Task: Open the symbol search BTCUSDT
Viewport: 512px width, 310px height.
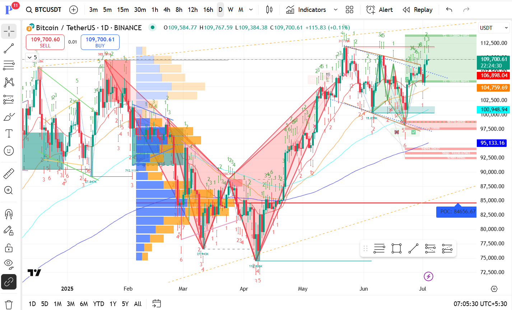Action: [x=43, y=10]
